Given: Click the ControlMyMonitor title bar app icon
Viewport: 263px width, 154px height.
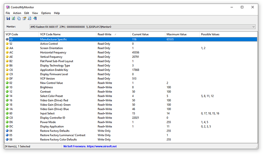Looking at the screenshot, I should click(8, 7).
